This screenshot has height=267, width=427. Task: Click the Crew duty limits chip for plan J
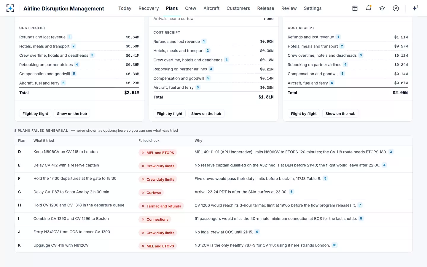tap(158, 233)
